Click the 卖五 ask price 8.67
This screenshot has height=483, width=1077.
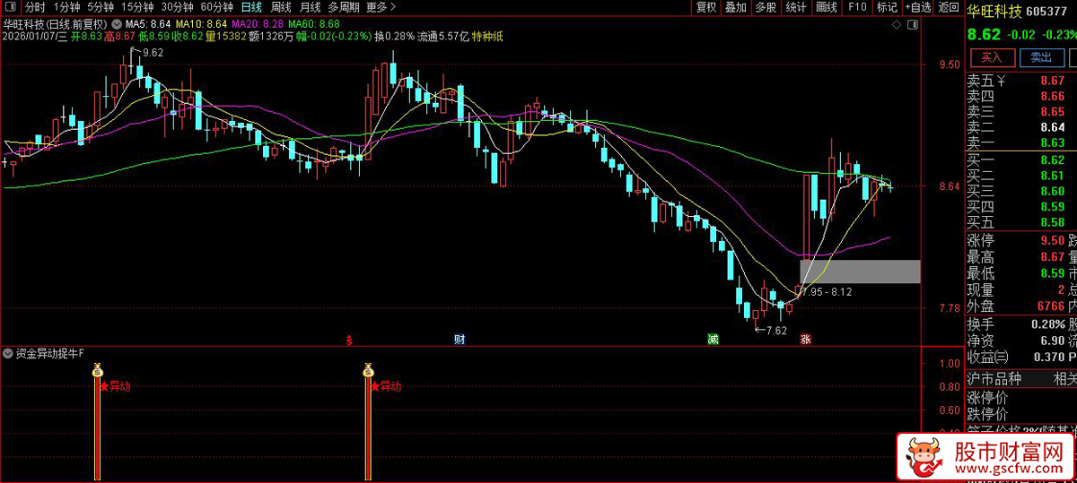[1053, 81]
